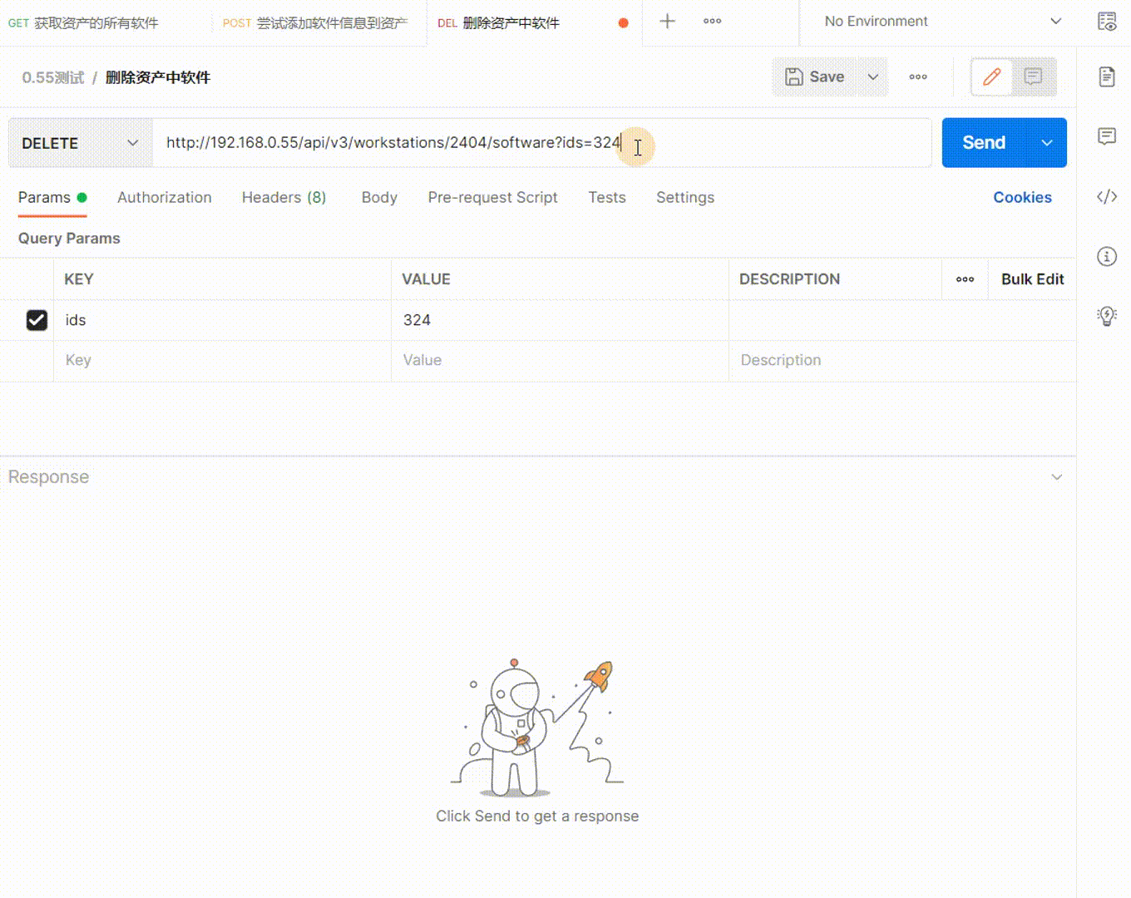Image resolution: width=1131 pixels, height=898 pixels.
Task: Click the Save floppy disk icon
Action: pyautogui.click(x=794, y=76)
